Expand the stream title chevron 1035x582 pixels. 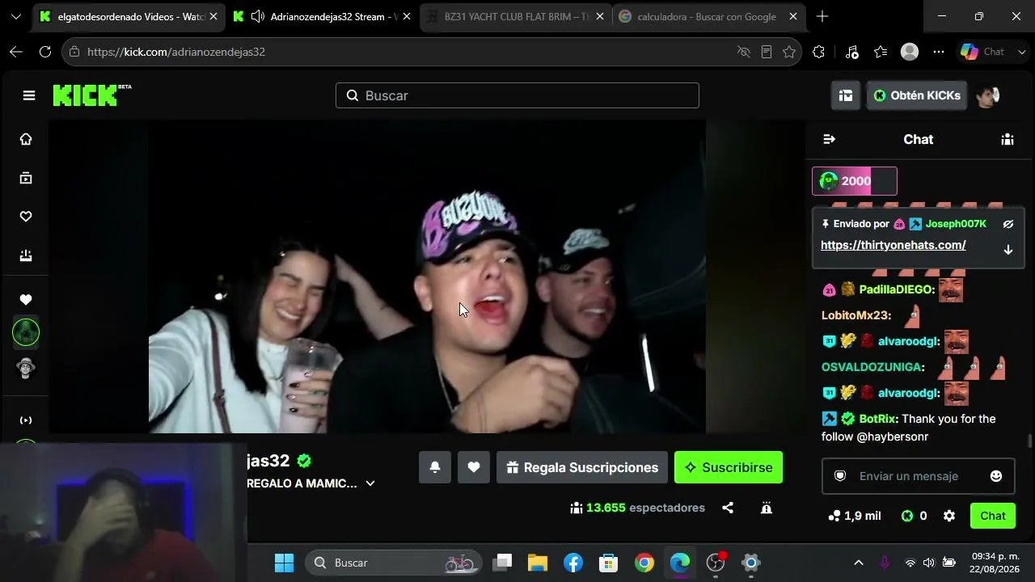coord(370,483)
